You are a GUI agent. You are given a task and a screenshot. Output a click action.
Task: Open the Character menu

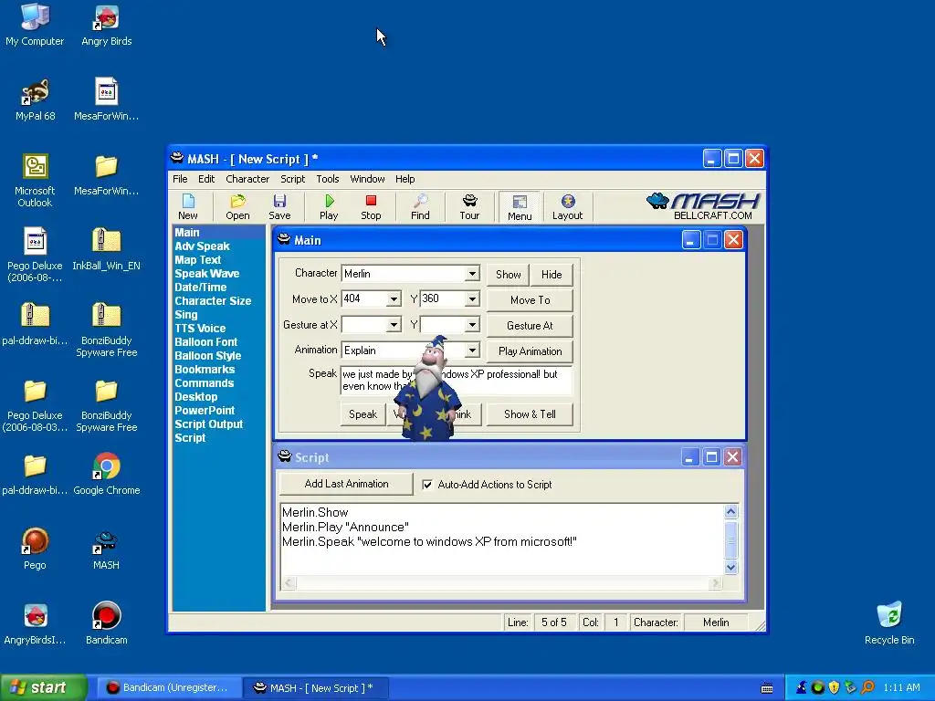coord(247,179)
